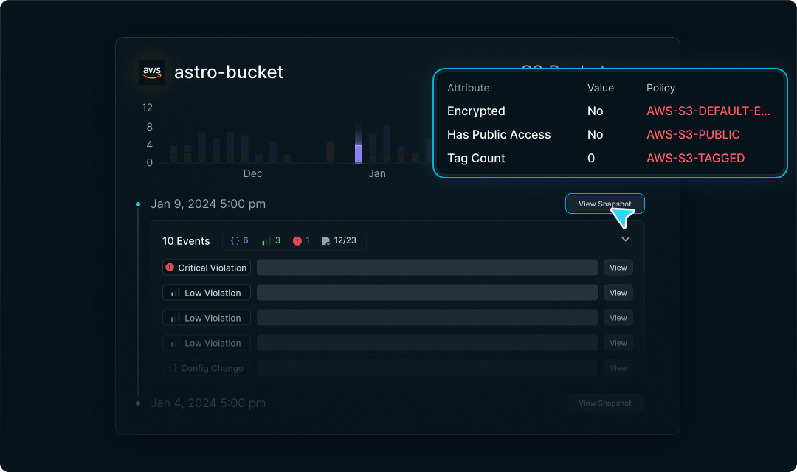The height and width of the screenshot is (472, 797).
Task: Select the Config Change tag
Action: 207,368
